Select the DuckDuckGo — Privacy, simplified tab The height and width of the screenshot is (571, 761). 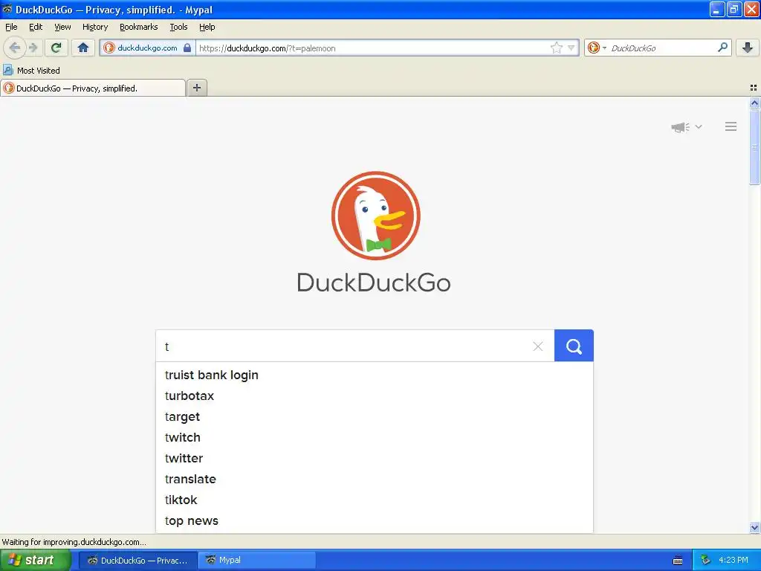point(93,88)
